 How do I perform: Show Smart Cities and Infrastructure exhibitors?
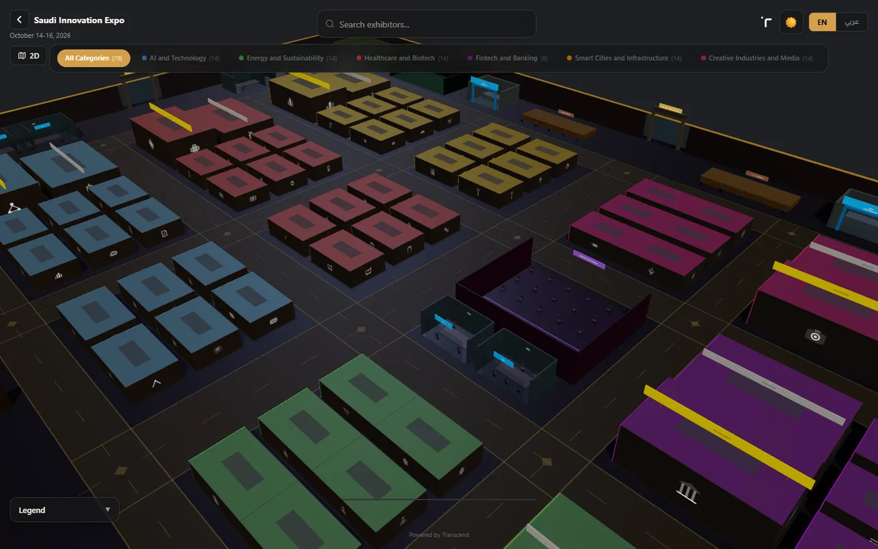point(624,58)
